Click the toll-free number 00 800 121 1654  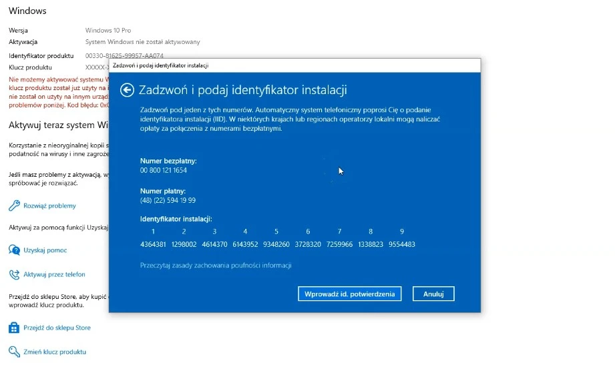(164, 170)
